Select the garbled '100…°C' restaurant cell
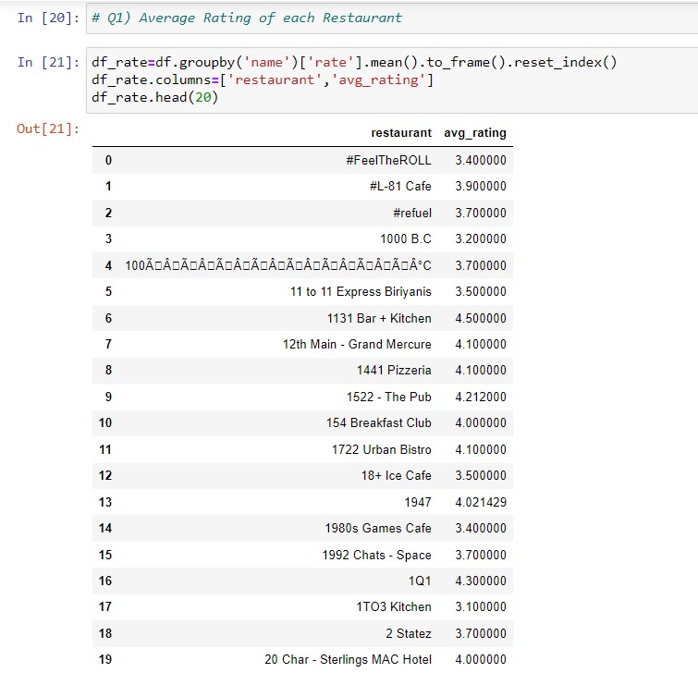 [278, 265]
